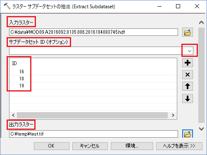Remove the selected ID with X button
Image resolution: width=207 pixels, height=155 pixels.
coord(188,75)
